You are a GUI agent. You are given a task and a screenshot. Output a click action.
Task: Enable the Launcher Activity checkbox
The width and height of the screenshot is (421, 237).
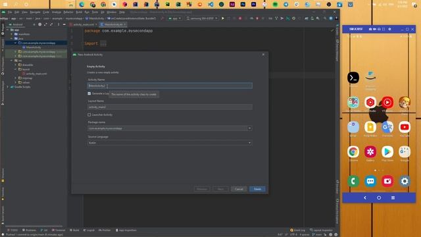tap(89, 115)
